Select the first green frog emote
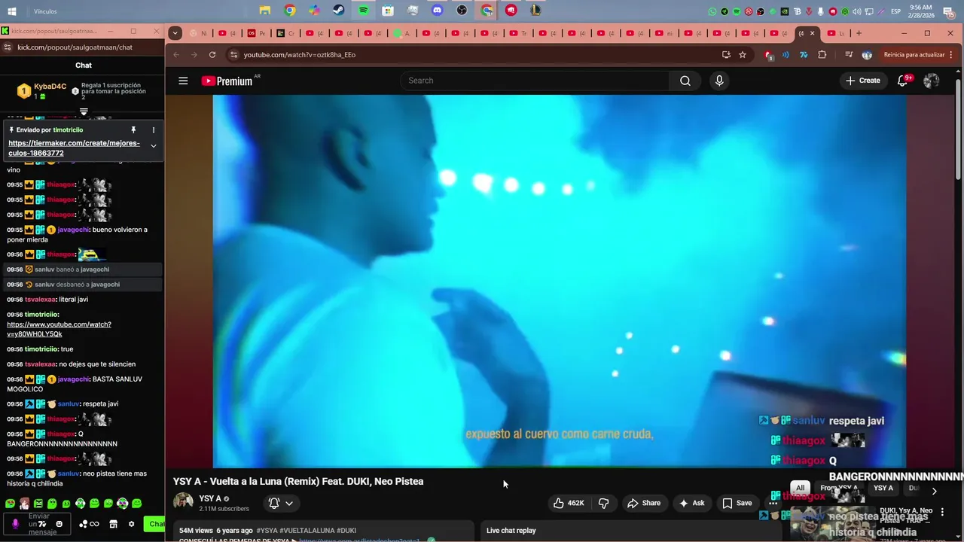 tap(11, 504)
